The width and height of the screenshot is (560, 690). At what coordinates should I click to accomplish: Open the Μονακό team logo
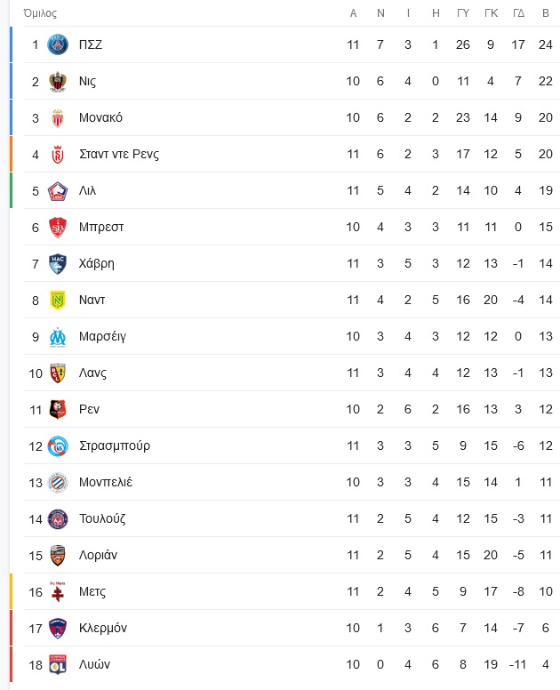tap(58, 118)
